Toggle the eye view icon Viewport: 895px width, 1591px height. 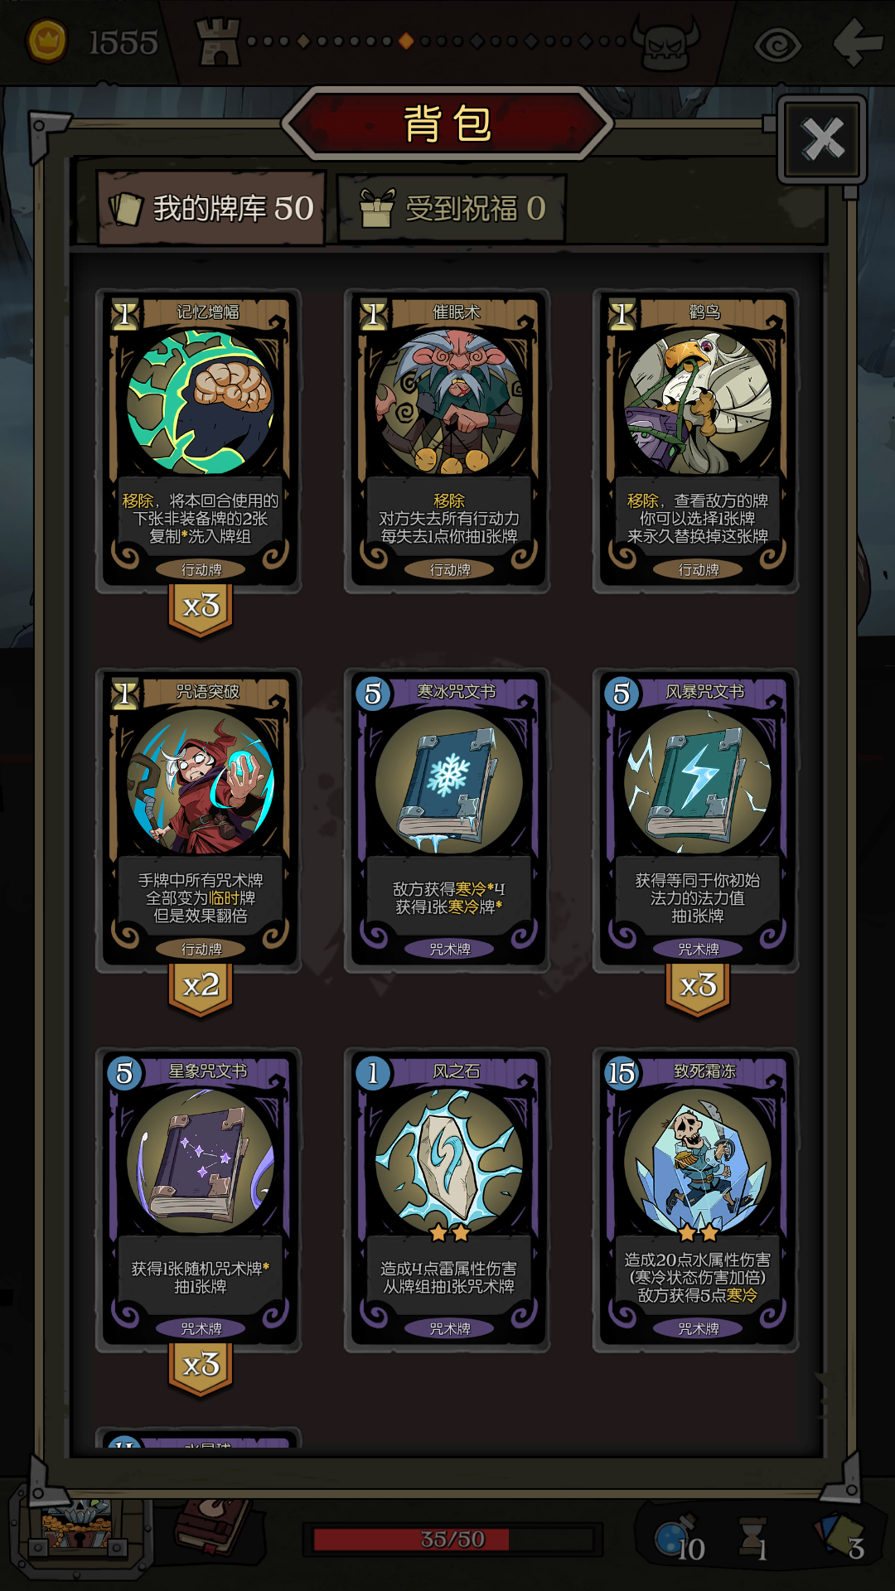pos(777,45)
